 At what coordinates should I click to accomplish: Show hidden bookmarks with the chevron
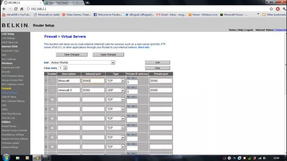tap(258, 14)
